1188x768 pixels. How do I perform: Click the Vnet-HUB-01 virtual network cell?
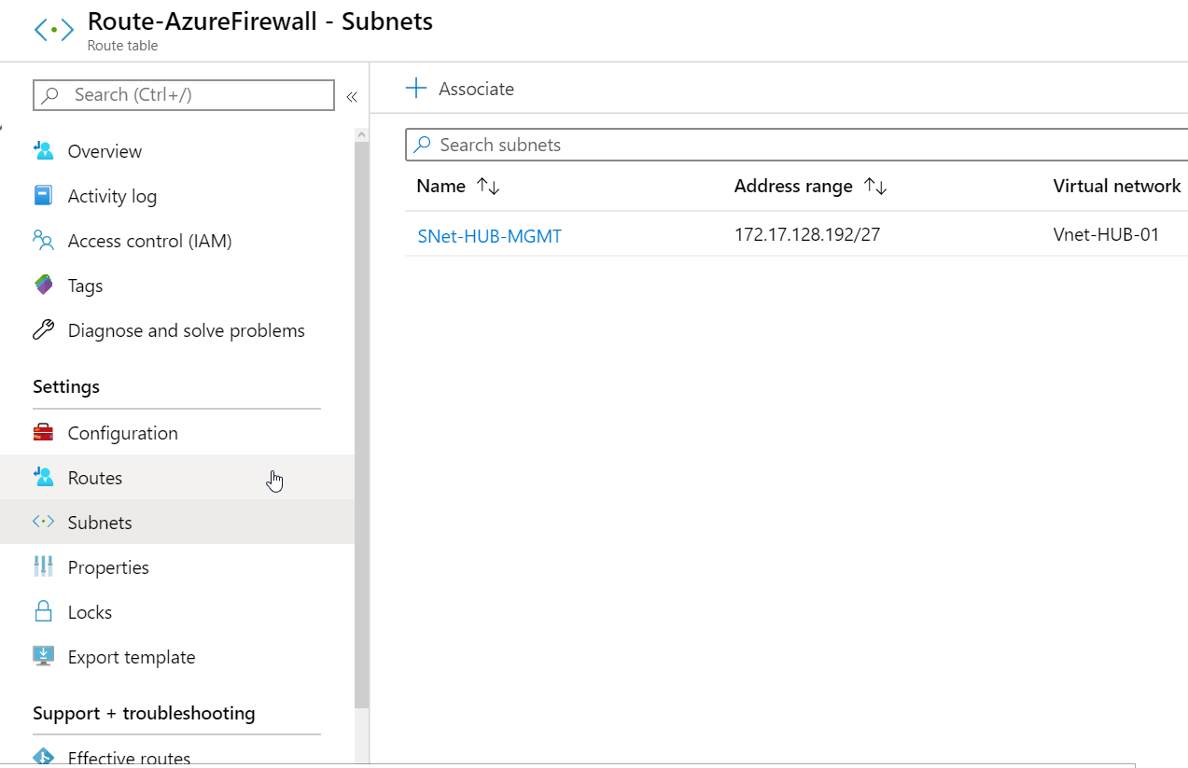(x=1106, y=234)
